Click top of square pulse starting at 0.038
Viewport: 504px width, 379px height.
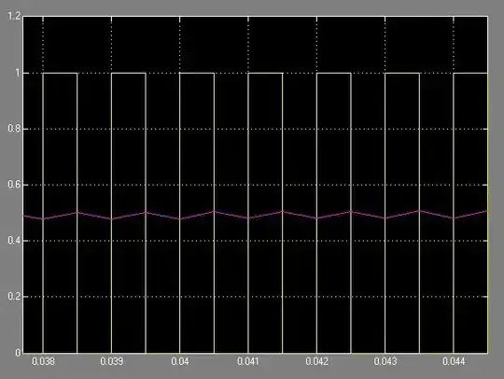click(60, 74)
